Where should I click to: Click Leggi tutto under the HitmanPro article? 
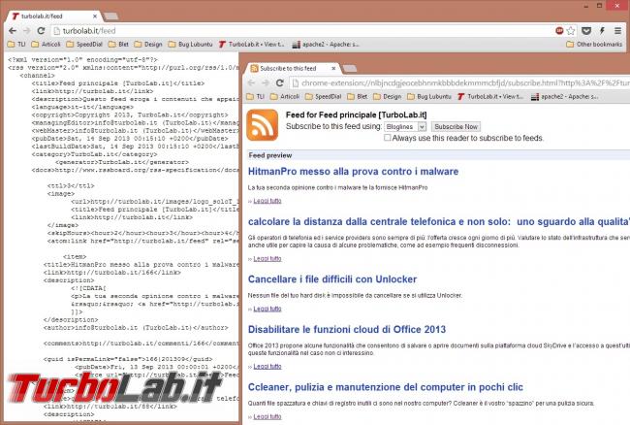click(268, 201)
